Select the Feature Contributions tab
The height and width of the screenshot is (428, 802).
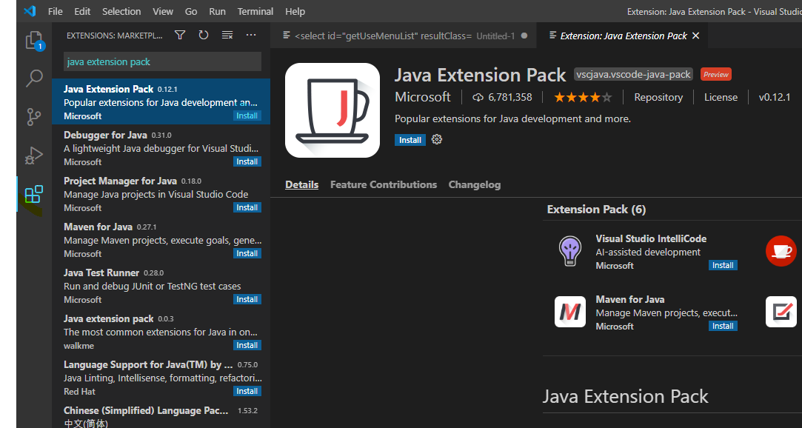[384, 184]
